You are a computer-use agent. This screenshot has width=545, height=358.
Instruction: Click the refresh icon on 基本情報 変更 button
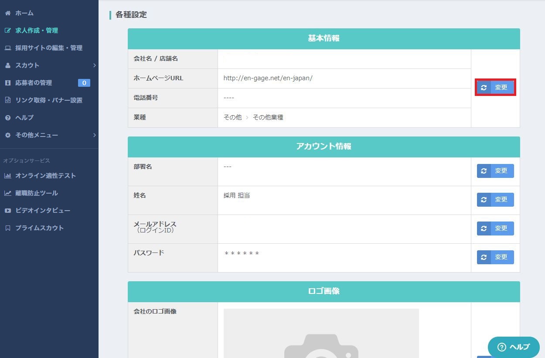tap(484, 88)
